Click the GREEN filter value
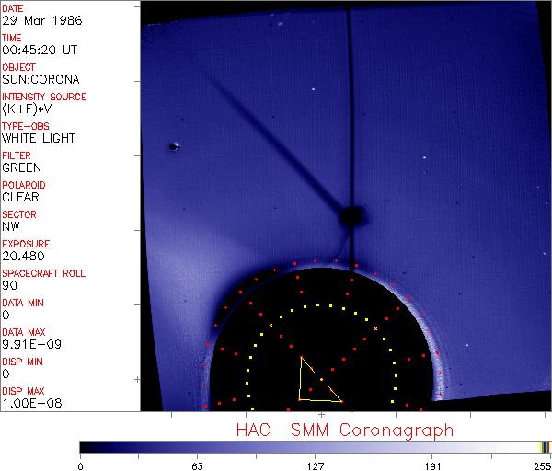 [21, 167]
